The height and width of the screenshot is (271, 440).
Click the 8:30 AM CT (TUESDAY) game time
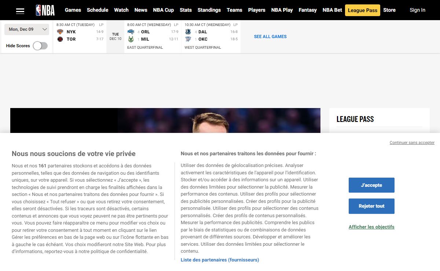click(x=76, y=25)
